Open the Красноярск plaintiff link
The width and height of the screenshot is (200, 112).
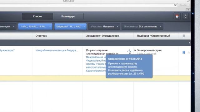click(x=7, y=50)
